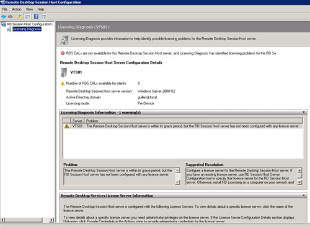Click inside the Suggested Resolution text box
The height and width of the screenshot is (227, 310).
[241, 176]
